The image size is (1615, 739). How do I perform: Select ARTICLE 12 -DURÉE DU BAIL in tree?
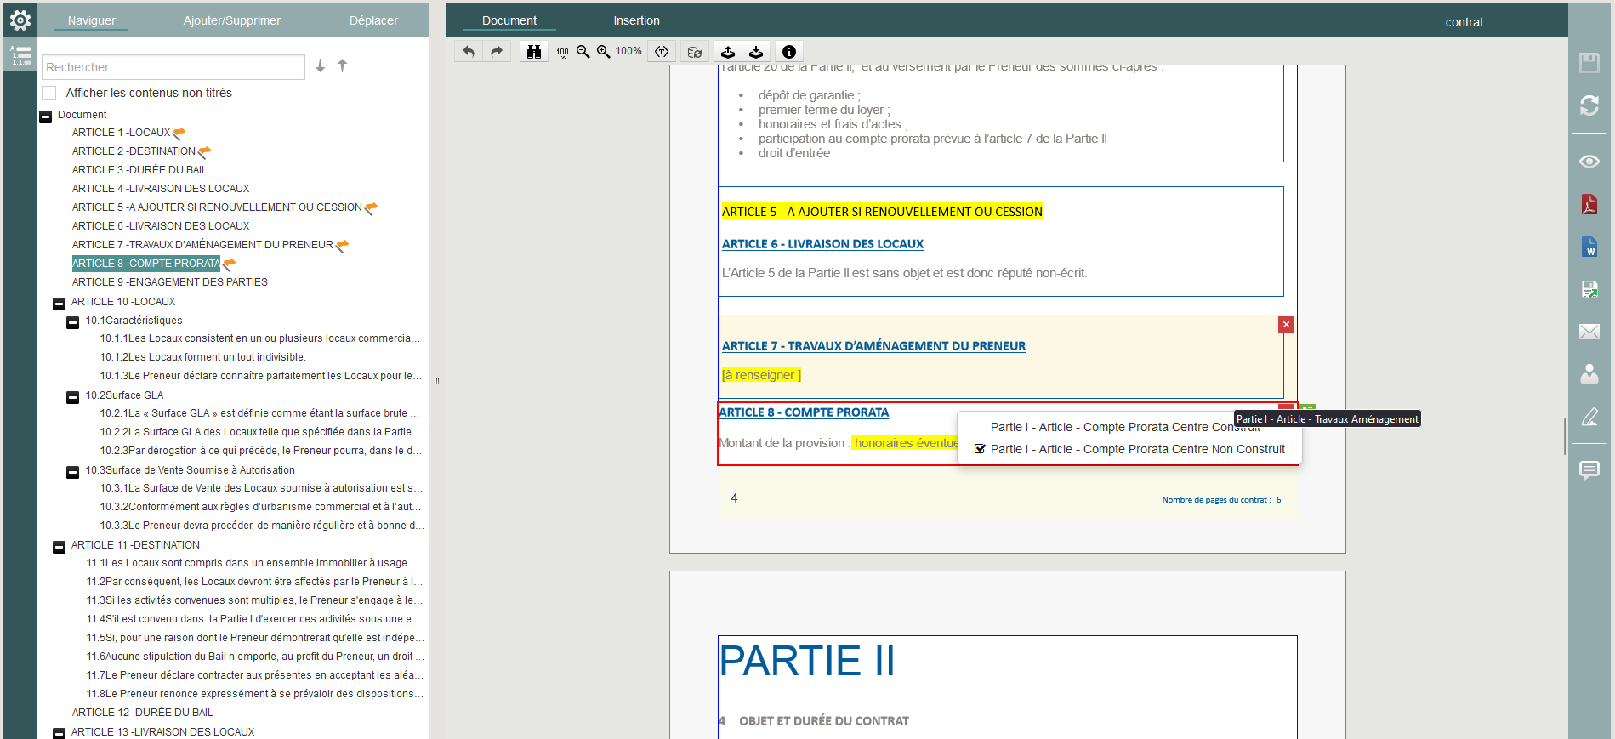coord(143,713)
